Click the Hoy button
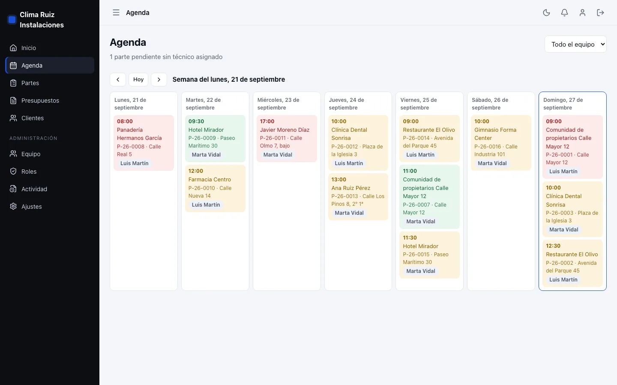The image size is (617, 385). pyautogui.click(x=138, y=80)
